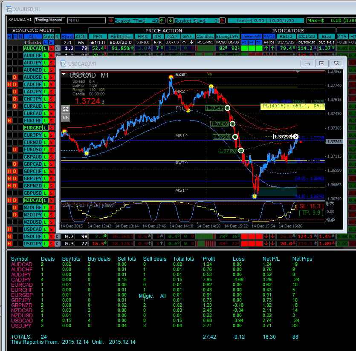Image resolution: width=356 pixels, height=351 pixels.
Task: Click the USDCAD chart window icon
Action: pyautogui.click(x=63, y=63)
